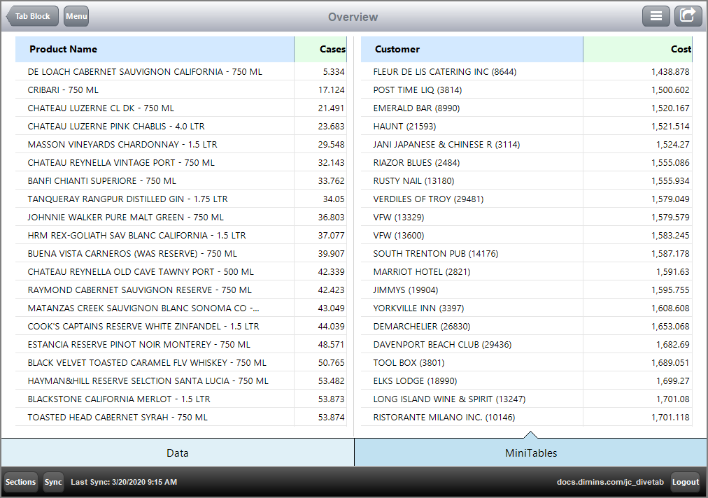Viewport: 708px width, 498px height.
Task: Click the export/share icon
Action: click(x=688, y=15)
